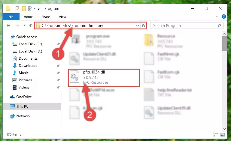Click the pin next to Pictures
The image size is (231, 141).
click(x=58, y=80)
